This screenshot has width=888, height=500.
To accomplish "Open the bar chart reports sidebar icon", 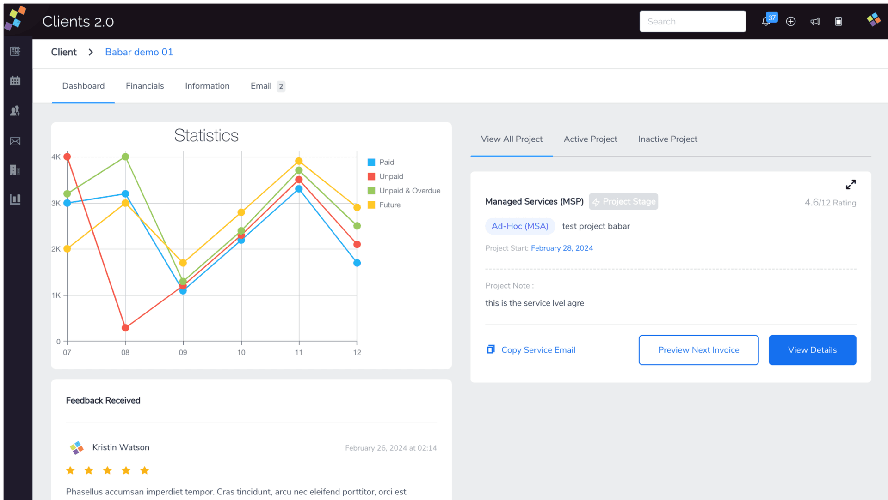I will (15, 199).
